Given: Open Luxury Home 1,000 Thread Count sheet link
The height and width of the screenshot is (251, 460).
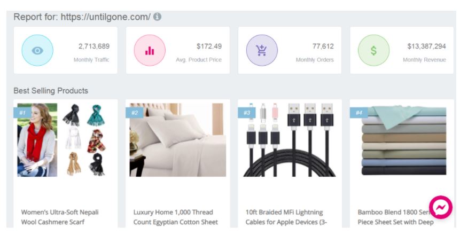Looking at the screenshot, I should coord(176,217).
